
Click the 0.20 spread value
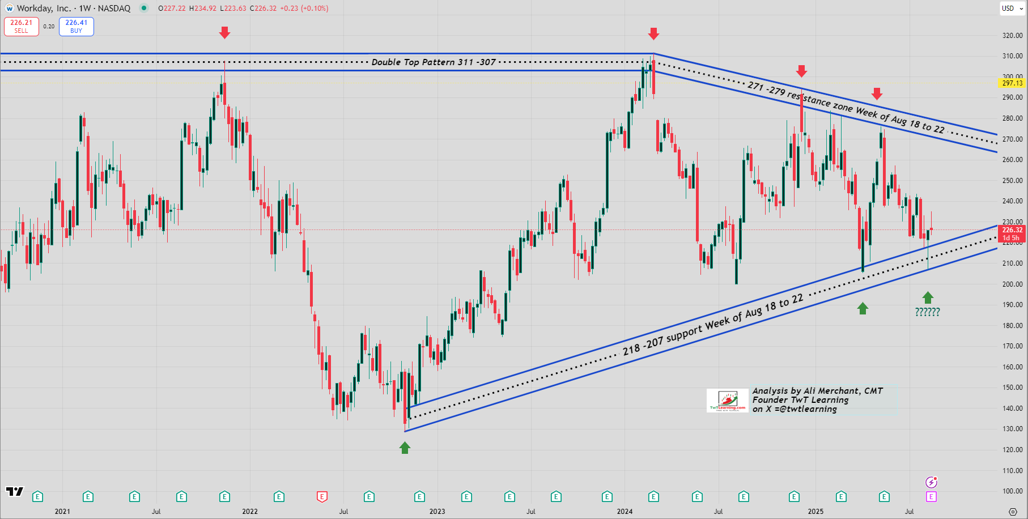tap(49, 27)
